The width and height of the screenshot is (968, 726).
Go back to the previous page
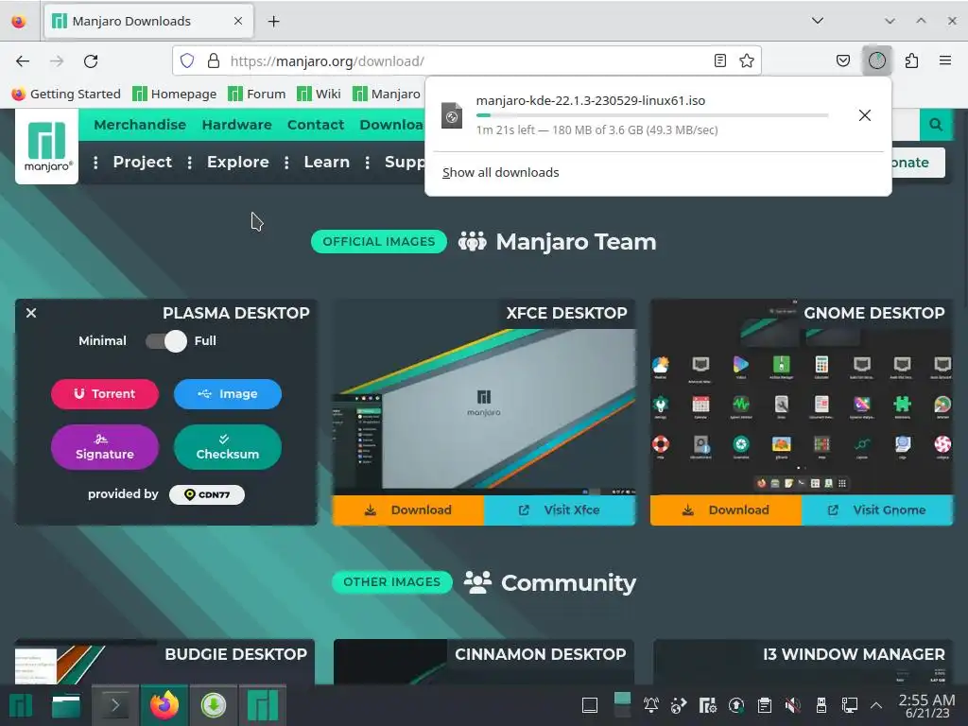pos(23,61)
